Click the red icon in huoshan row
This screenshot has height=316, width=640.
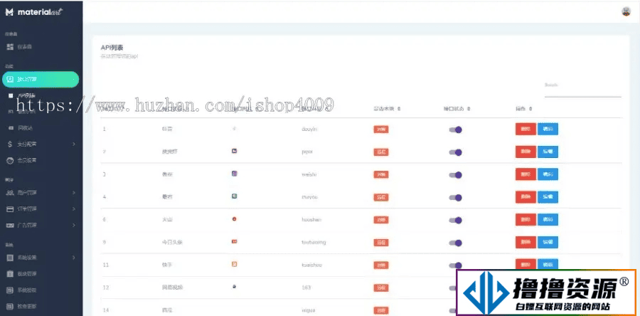click(234, 219)
